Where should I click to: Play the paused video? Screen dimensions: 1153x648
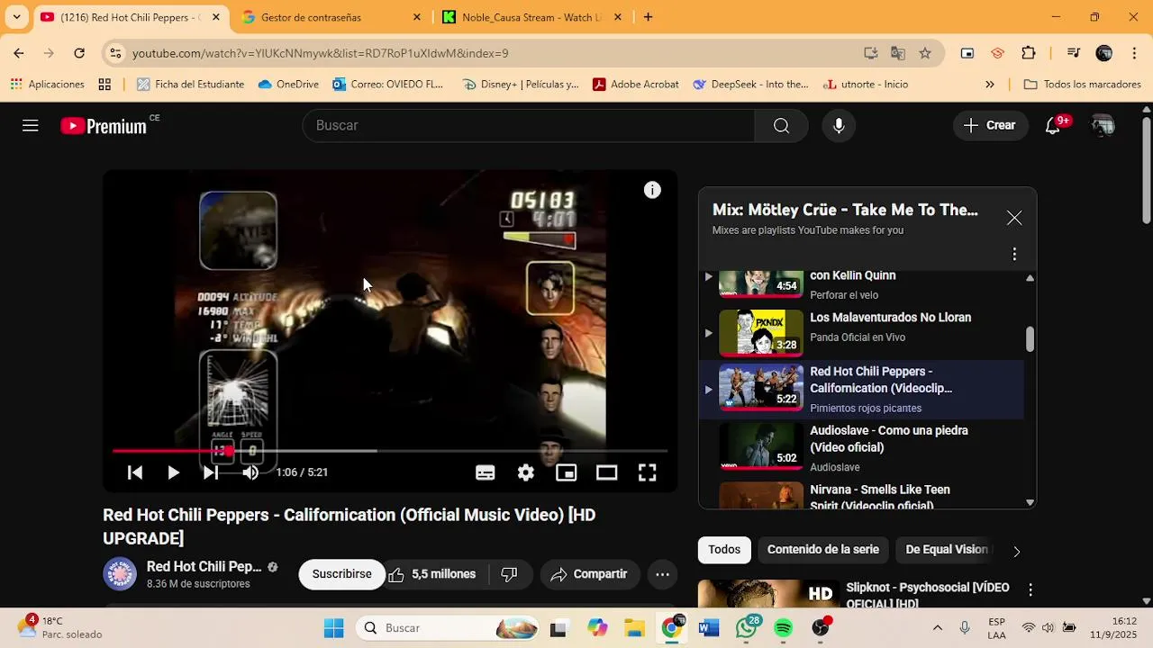173,472
